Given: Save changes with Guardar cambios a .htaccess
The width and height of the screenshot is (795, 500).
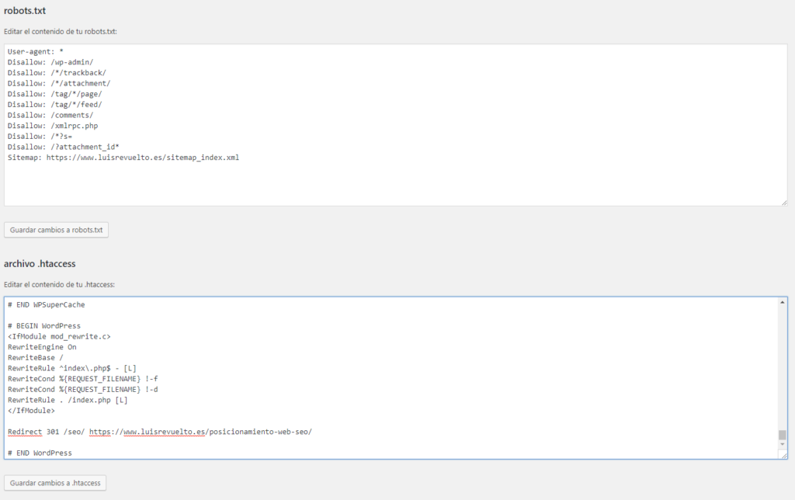Looking at the screenshot, I should 55,483.
